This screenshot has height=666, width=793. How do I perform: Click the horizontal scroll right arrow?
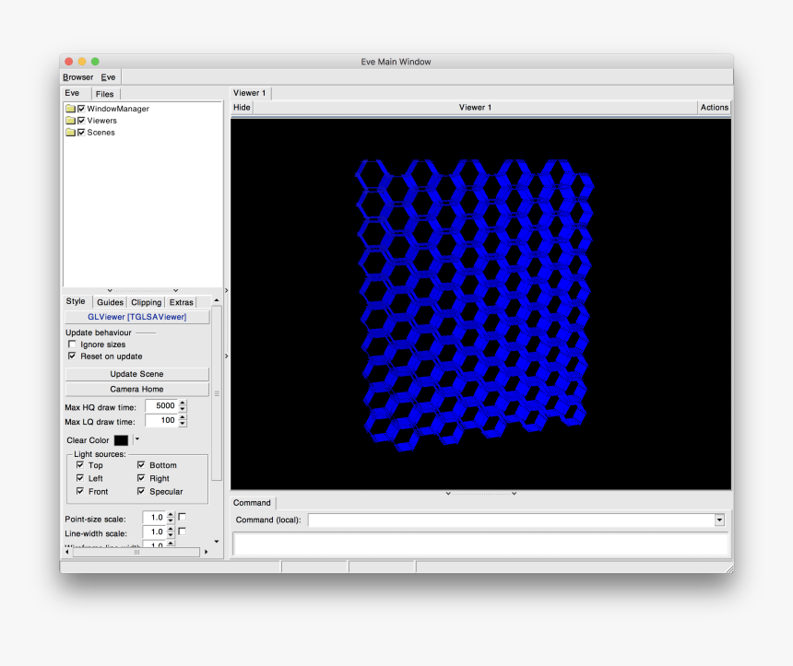click(206, 553)
